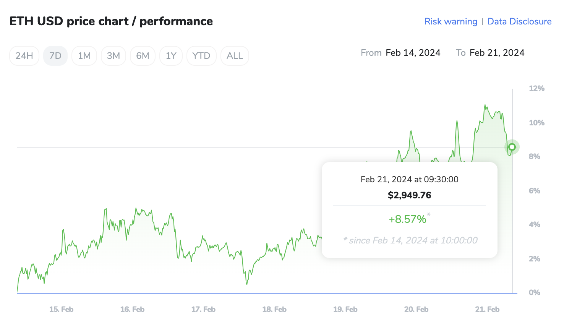The image size is (564, 331).
Task: Select the ALL time range
Action: (x=235, y=55)
